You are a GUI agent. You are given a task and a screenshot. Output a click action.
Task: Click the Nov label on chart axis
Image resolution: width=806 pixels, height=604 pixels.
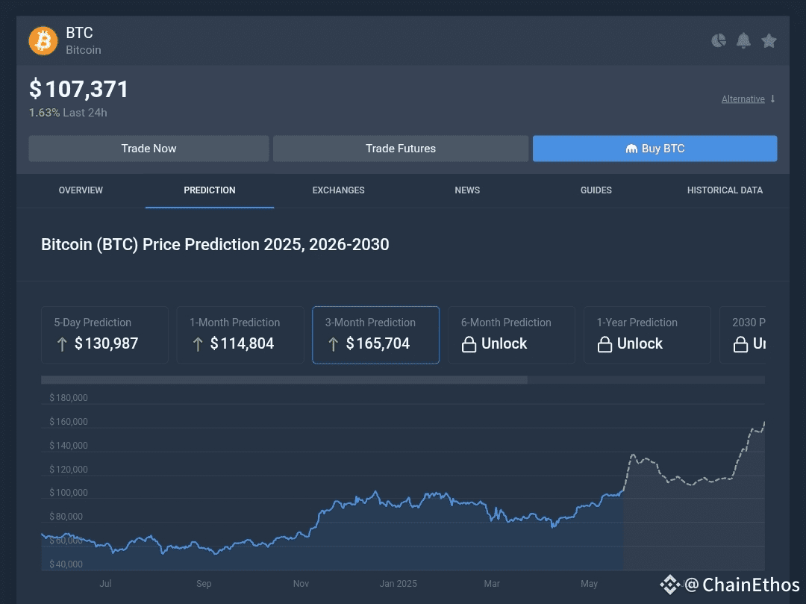click(301, 583)
